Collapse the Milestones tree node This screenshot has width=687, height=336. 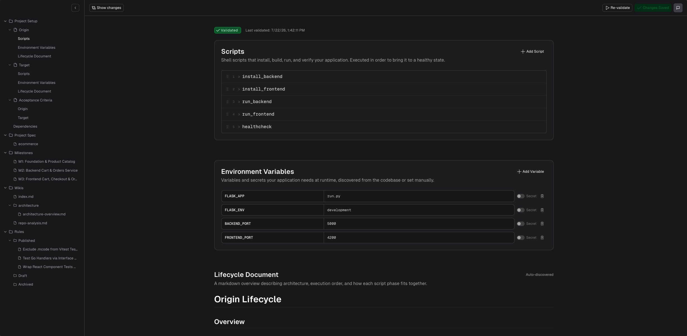(5, 153)
